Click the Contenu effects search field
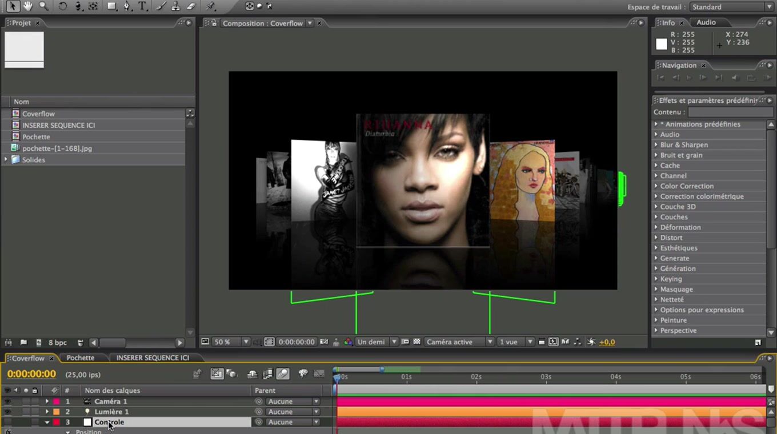The height and width of the screenshot is (434, 777). click(726, 112)
